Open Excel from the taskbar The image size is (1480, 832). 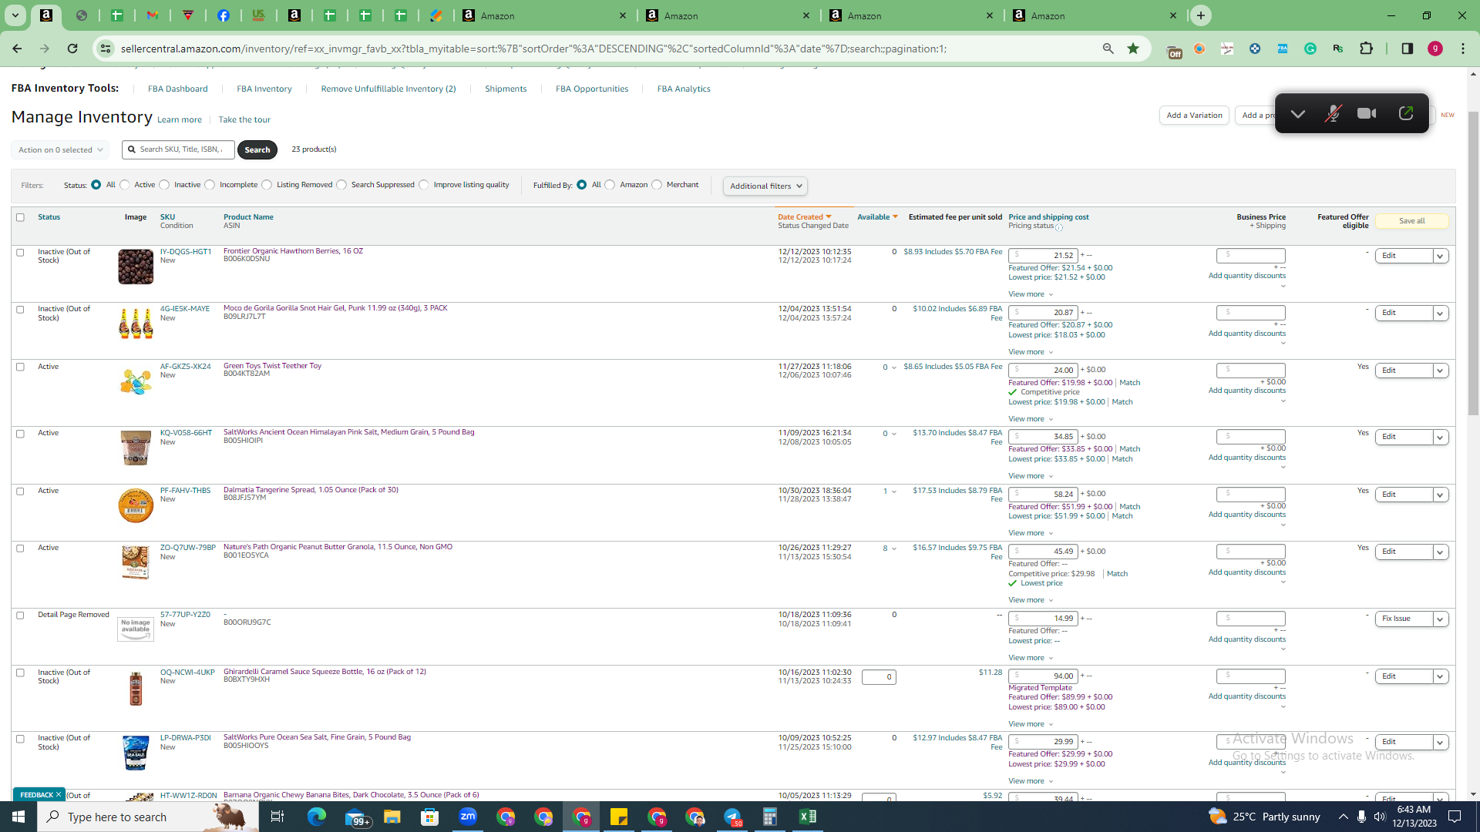click(x=807, y=817)
